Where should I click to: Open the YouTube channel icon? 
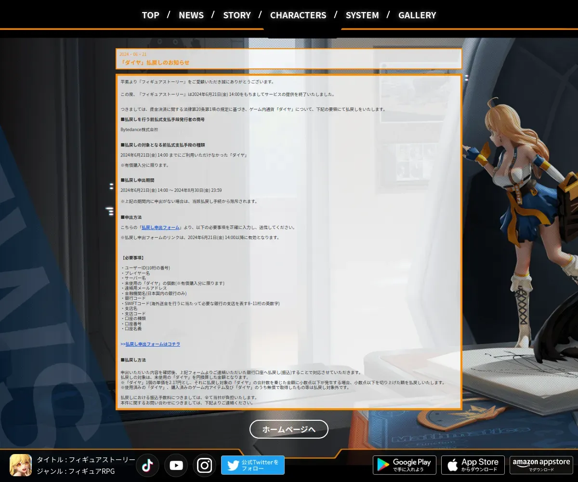[176, 465]
